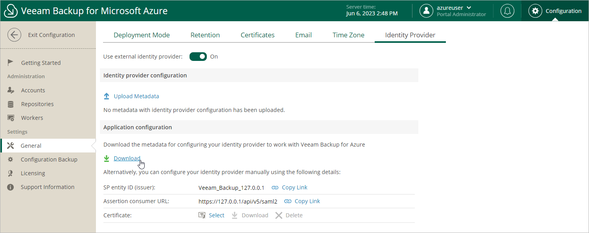Screen dimensions: 589x233
Task: Open Support Information
Action: pyautogui.click(x=48, y=187)
